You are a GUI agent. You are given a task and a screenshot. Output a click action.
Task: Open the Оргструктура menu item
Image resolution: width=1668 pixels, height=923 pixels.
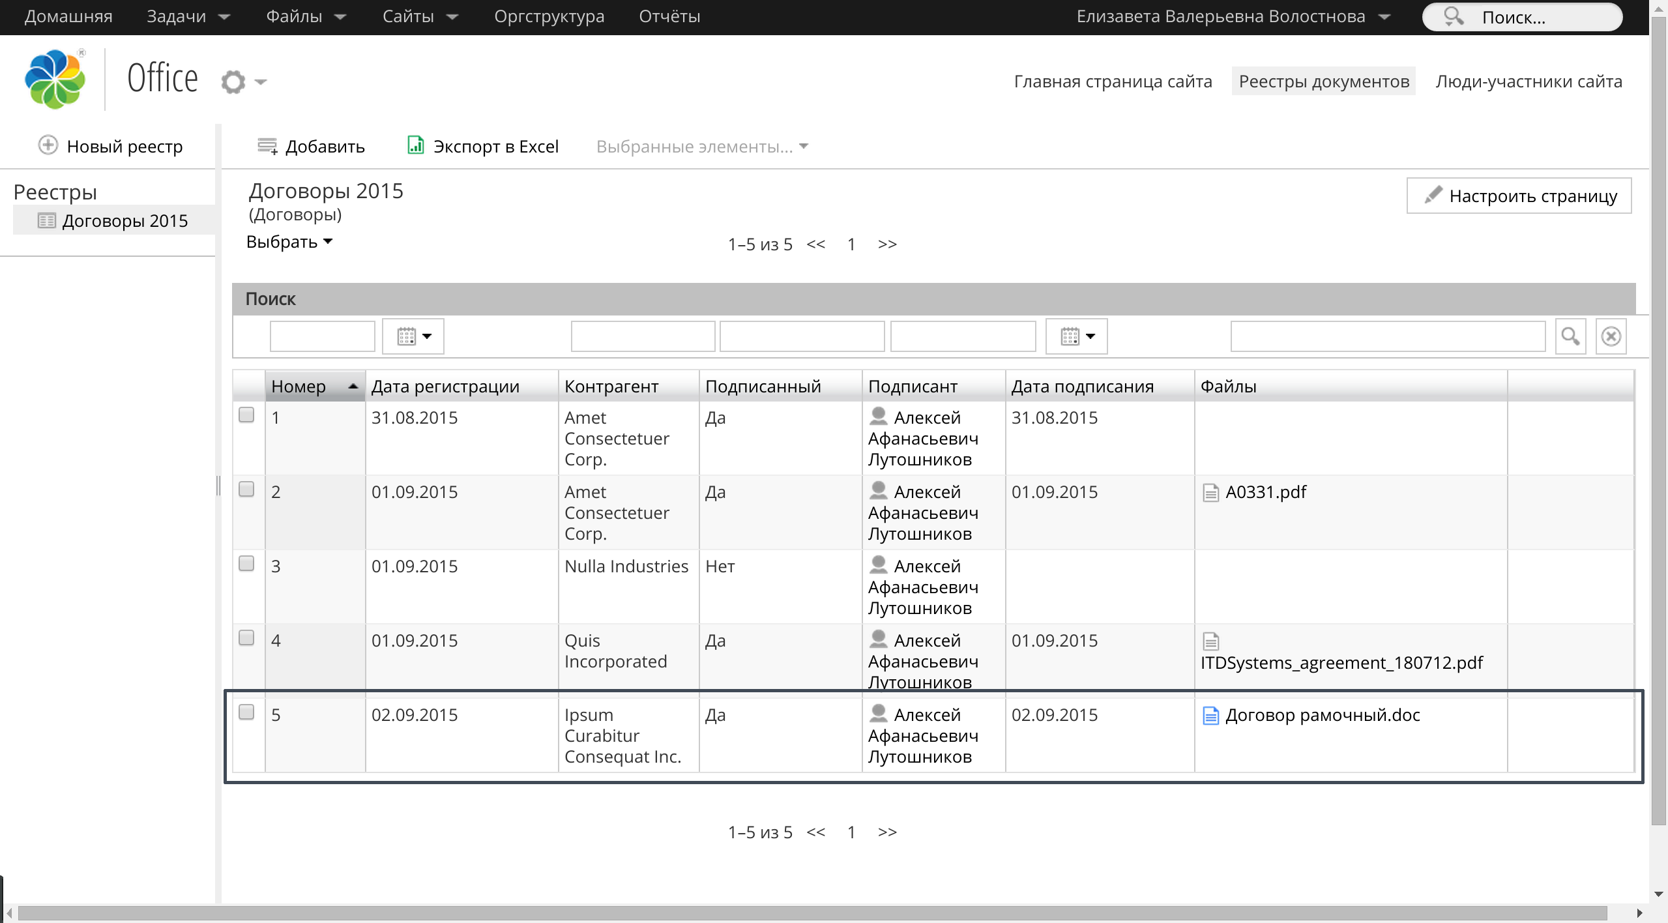549,16
